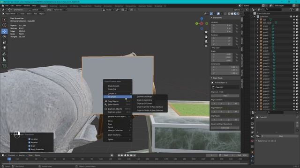Toggle viewport overlays button
Viewport: 300px width, 168px height.
click(x=218, y=14)
